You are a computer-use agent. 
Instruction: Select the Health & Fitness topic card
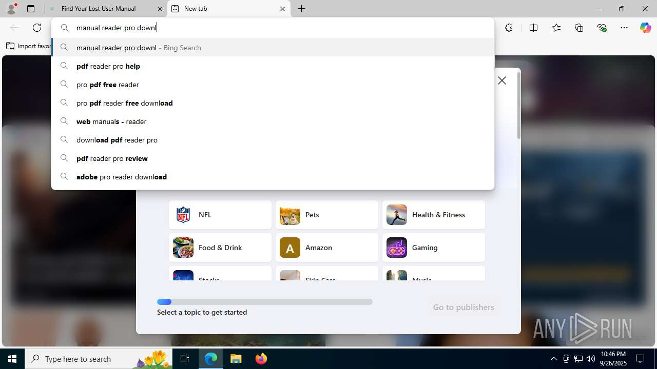tap(434, 215)
